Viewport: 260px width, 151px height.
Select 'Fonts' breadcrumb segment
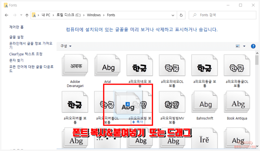point(111,15)
